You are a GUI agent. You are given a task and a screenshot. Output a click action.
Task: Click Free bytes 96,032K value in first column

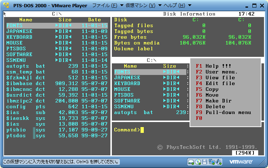pos(194,37)
